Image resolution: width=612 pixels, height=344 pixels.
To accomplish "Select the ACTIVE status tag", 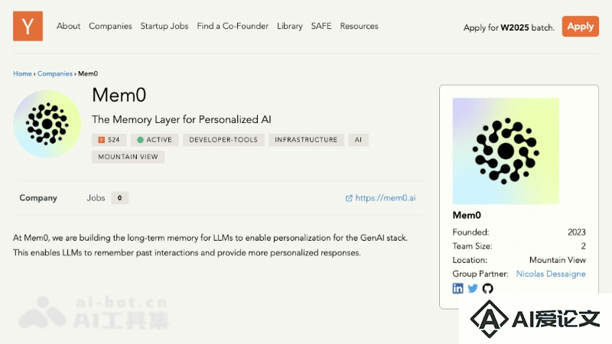I will tap(155, 140).
